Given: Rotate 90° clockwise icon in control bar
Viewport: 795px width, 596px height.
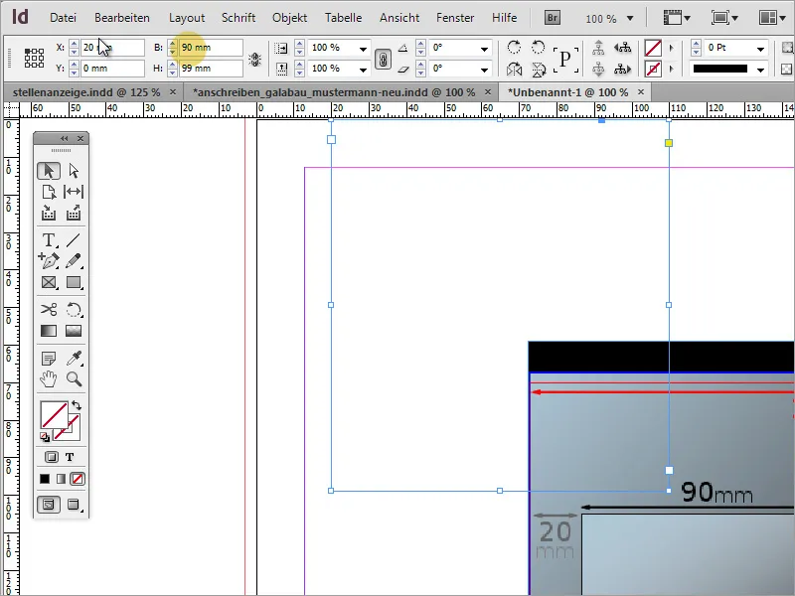Looking at the screenshot, I should 514,48.
